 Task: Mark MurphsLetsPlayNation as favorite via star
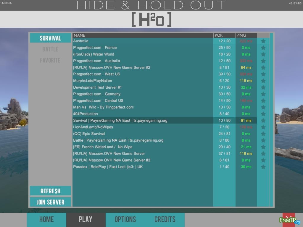263,81
